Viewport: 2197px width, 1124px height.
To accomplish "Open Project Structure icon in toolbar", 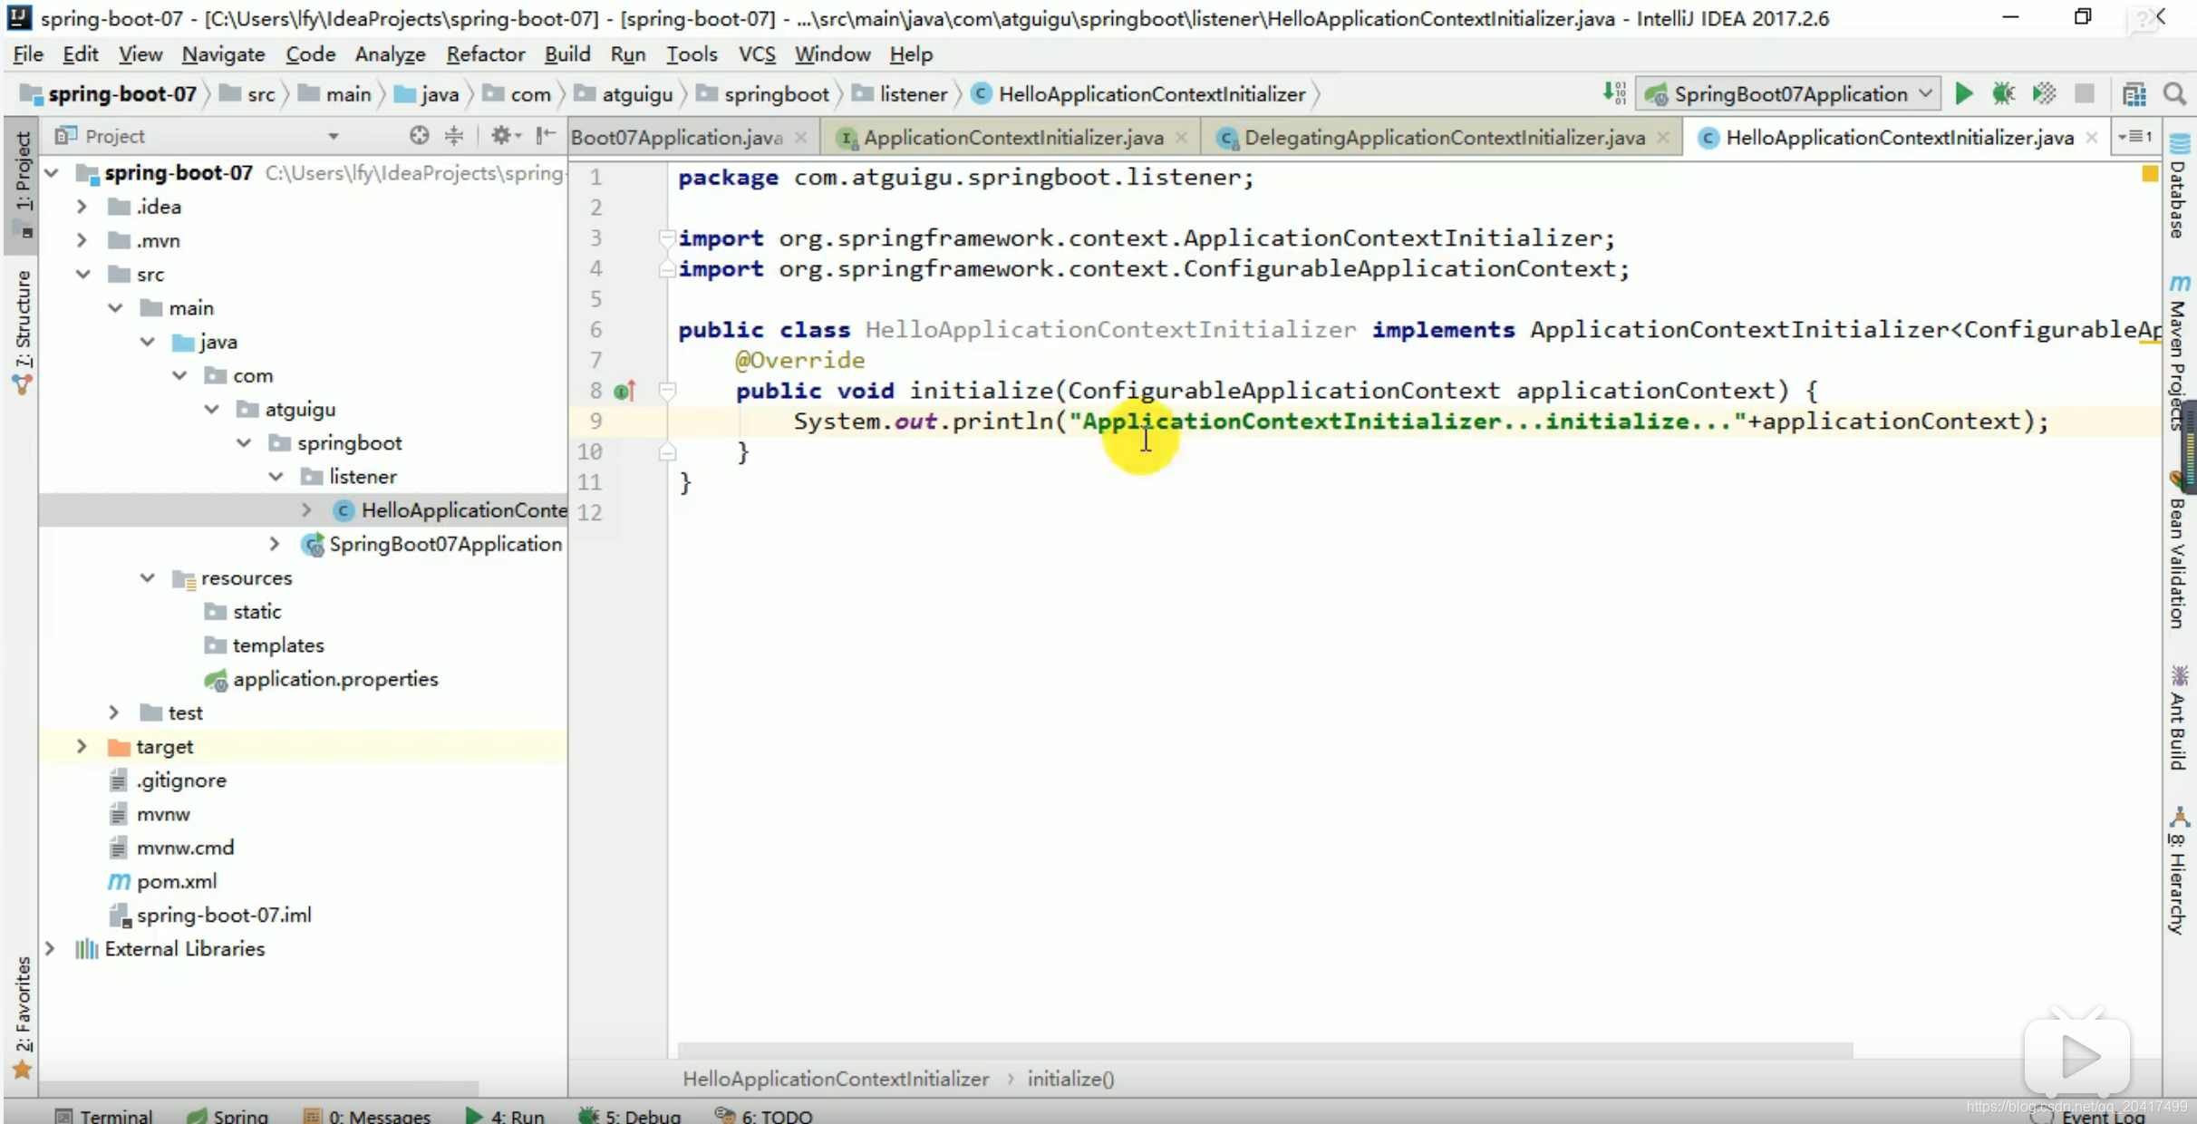I will [2134, 93].
